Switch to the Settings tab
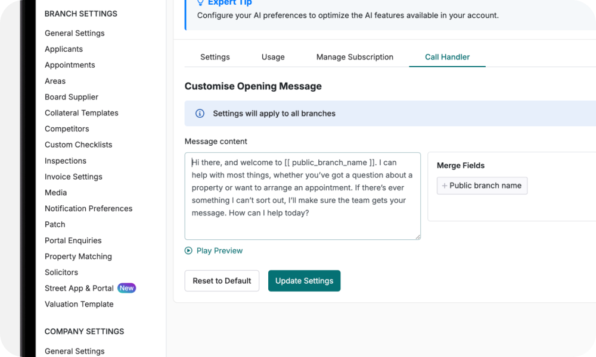Viewport: 596px width, 357px height. click(215, 57)
